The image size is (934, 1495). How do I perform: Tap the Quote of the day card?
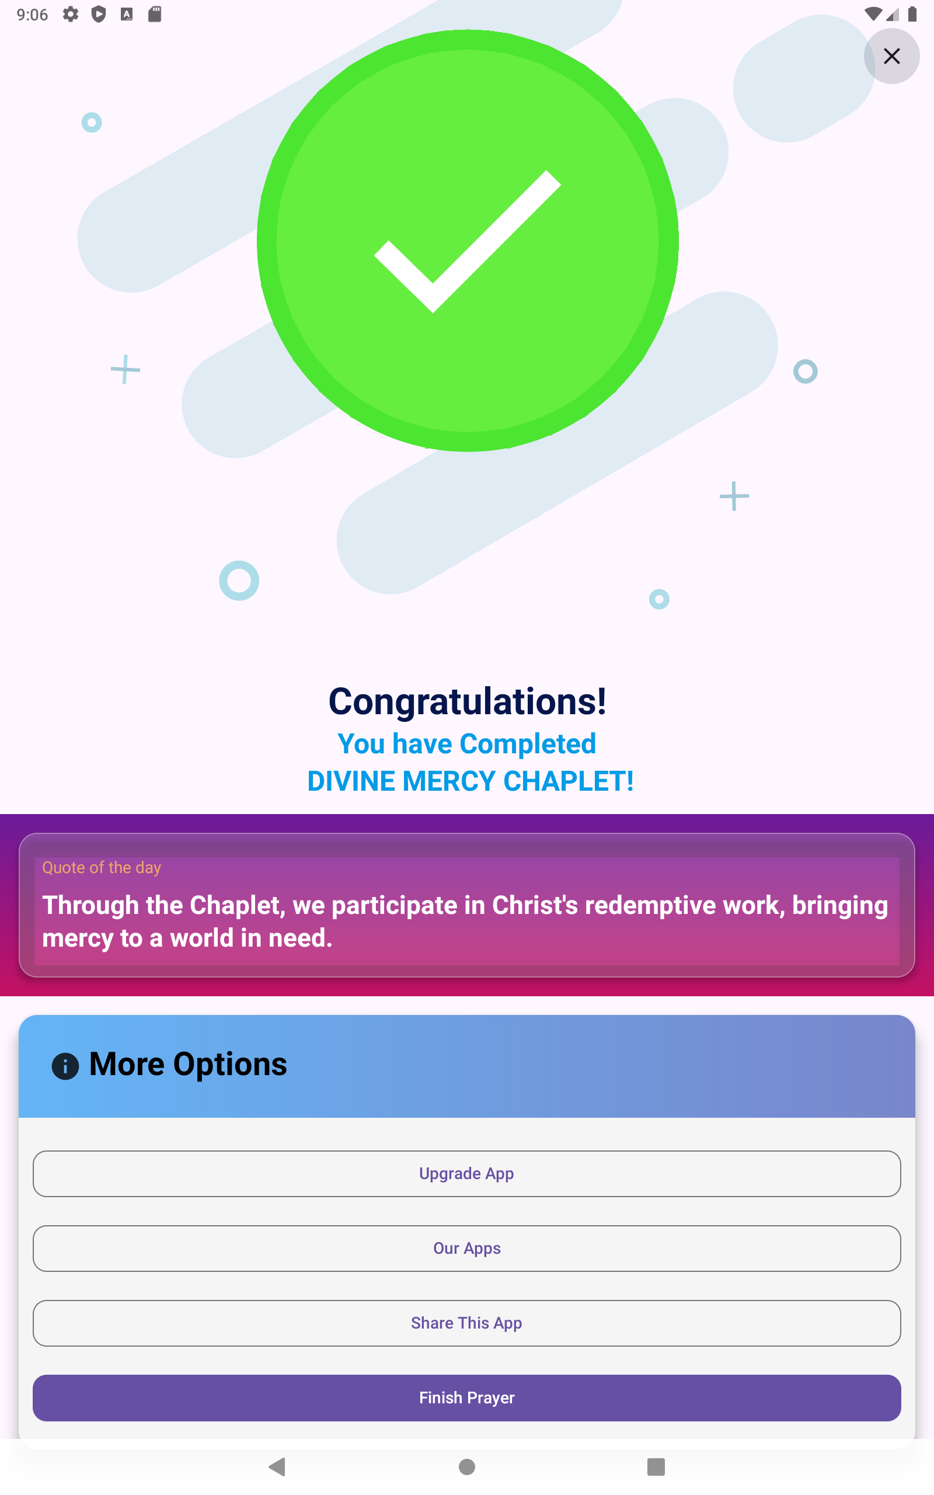[x=466, y=905]
